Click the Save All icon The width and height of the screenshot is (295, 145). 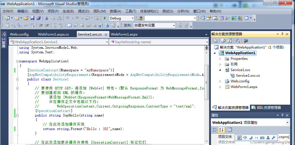click(39, 18)
